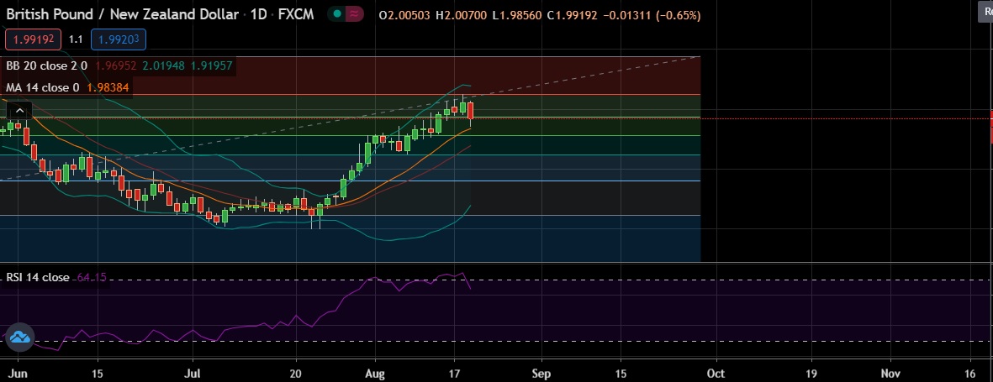
Task: Click the RSI value 64.15
Action: click(x=91, y=277)
